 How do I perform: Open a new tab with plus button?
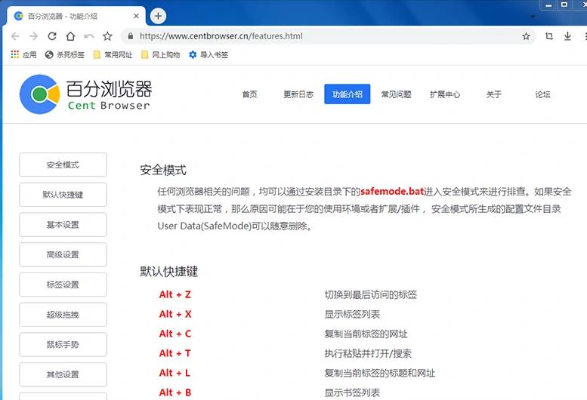pyautogui.click(x=158, y=16)
